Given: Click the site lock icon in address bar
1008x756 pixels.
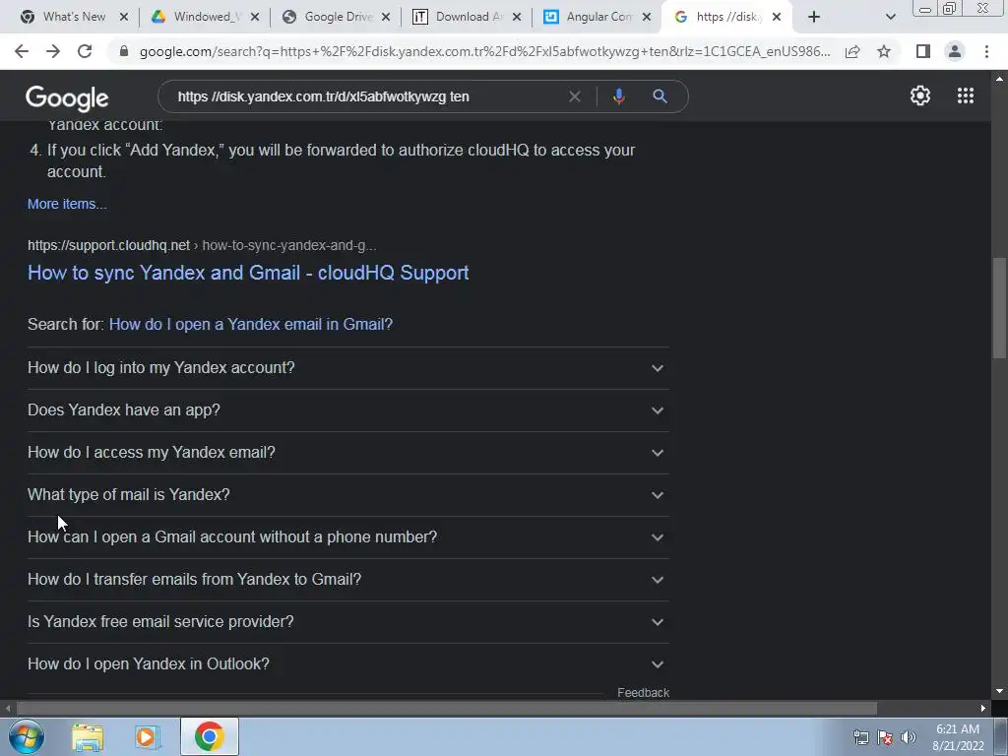Looking at the screenshot, I should point(124,51).
